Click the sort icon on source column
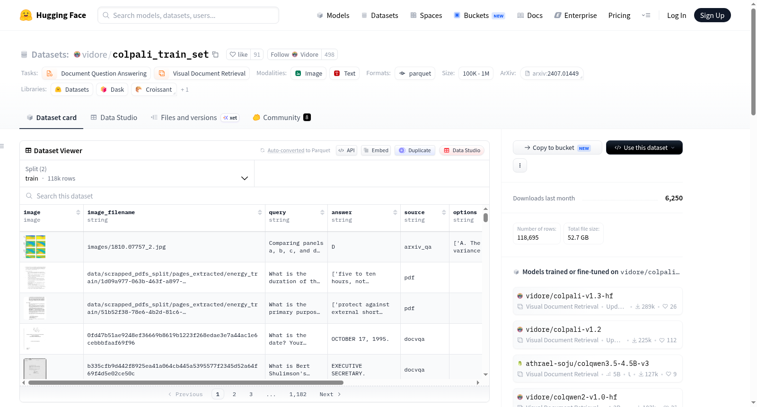 click(x=444, y=212)
